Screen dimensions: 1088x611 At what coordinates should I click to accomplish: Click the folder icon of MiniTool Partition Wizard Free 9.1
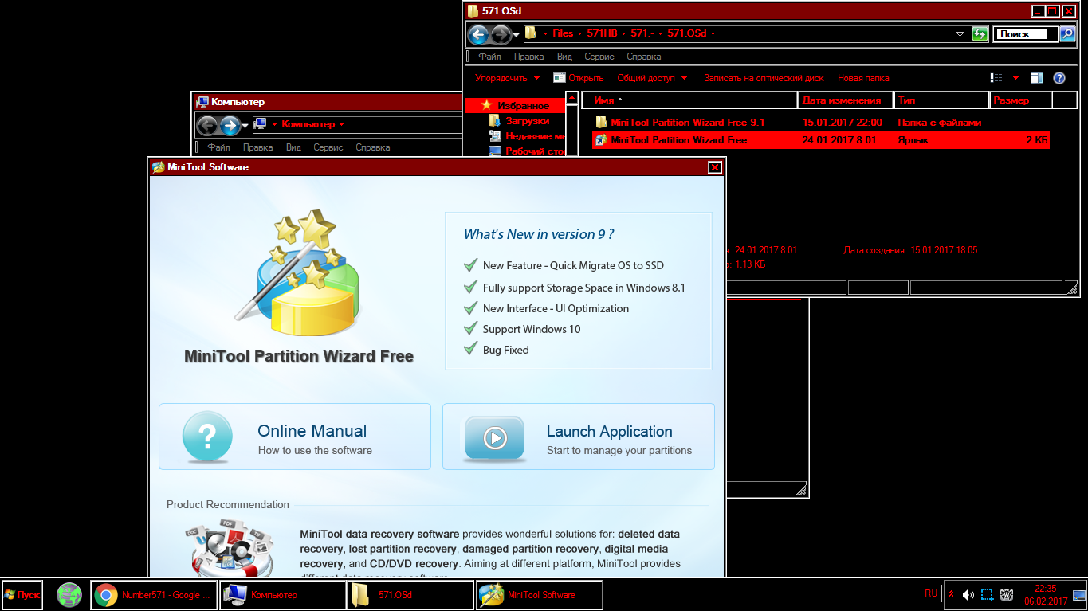[601, 122]
